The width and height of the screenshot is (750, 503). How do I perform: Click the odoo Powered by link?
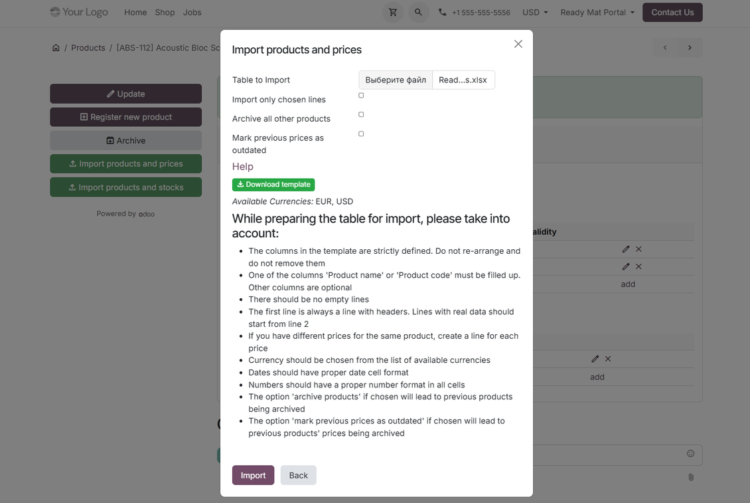coord(147,214)
